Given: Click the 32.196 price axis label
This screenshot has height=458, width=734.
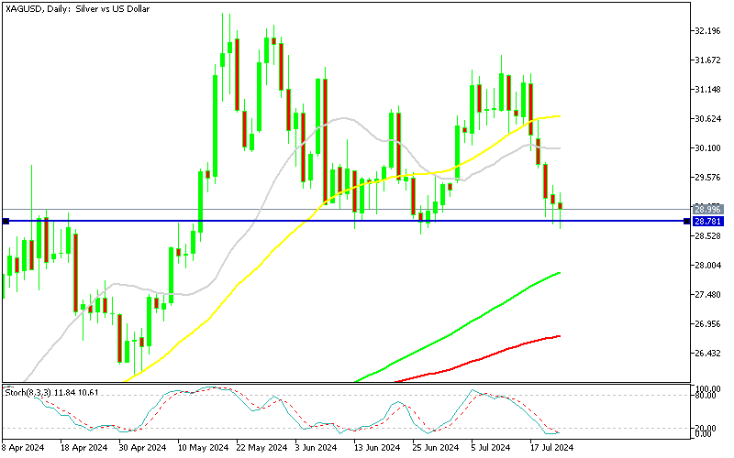Looking at the screenshot, I should 708,31.
